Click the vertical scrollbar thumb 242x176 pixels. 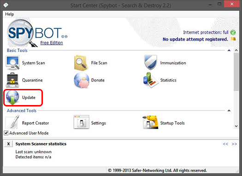click(236, 72)
